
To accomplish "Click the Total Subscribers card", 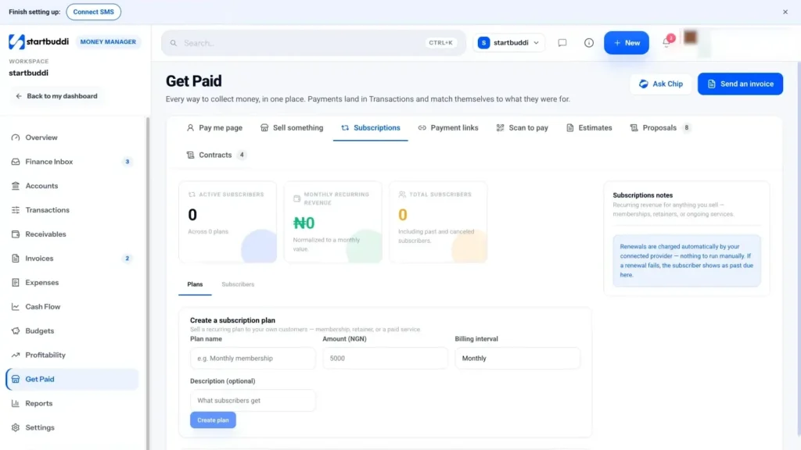I will pyautogui.click(x=438, y=222).
